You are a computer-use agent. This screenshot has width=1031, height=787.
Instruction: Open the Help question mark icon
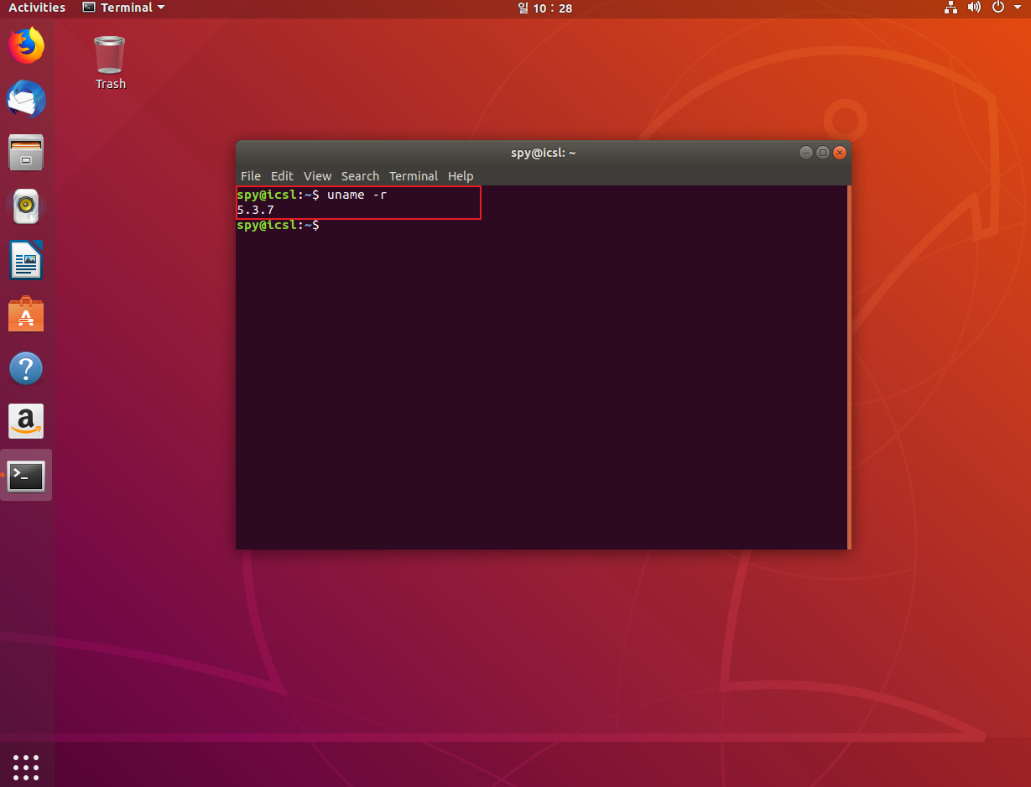click(x=26, y=367)
